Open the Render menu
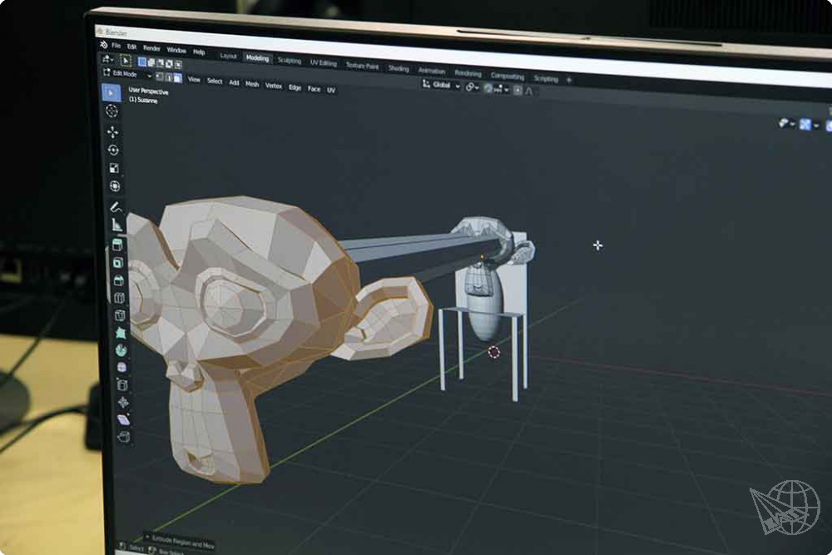This screenshot has width=832, height=555. click(151, 48)
